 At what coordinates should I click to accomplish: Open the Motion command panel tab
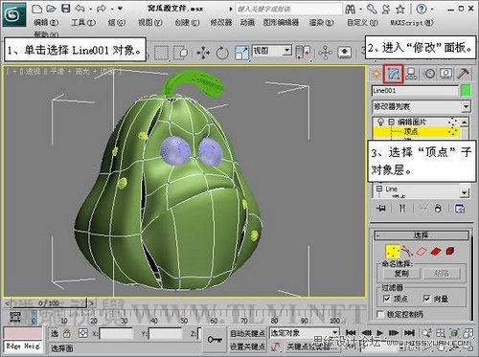(429, 74)
